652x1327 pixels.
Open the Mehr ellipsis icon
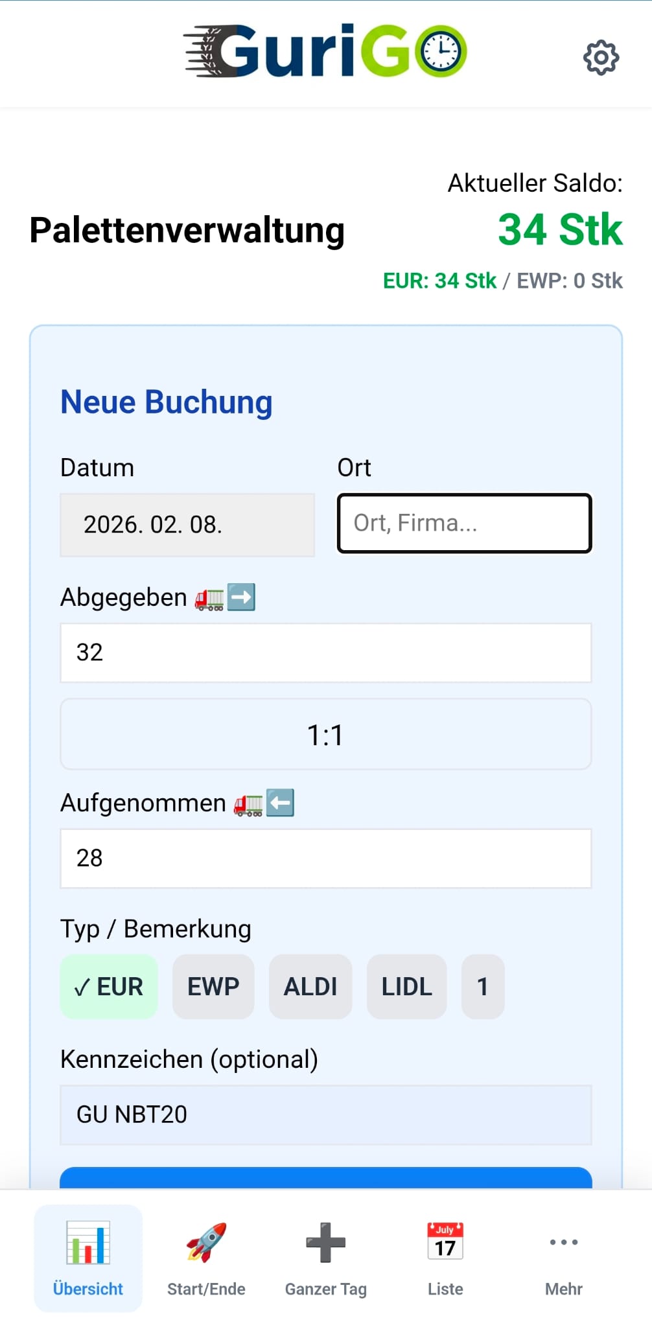click(563, 1241)
